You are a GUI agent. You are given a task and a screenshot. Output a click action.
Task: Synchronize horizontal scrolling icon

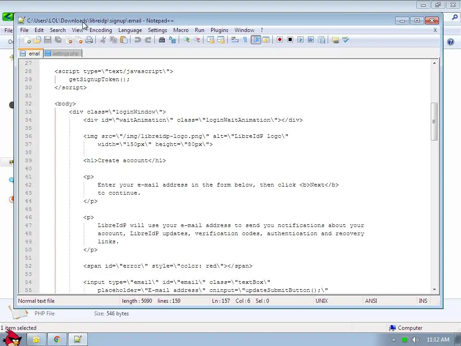tap(221, 40)
